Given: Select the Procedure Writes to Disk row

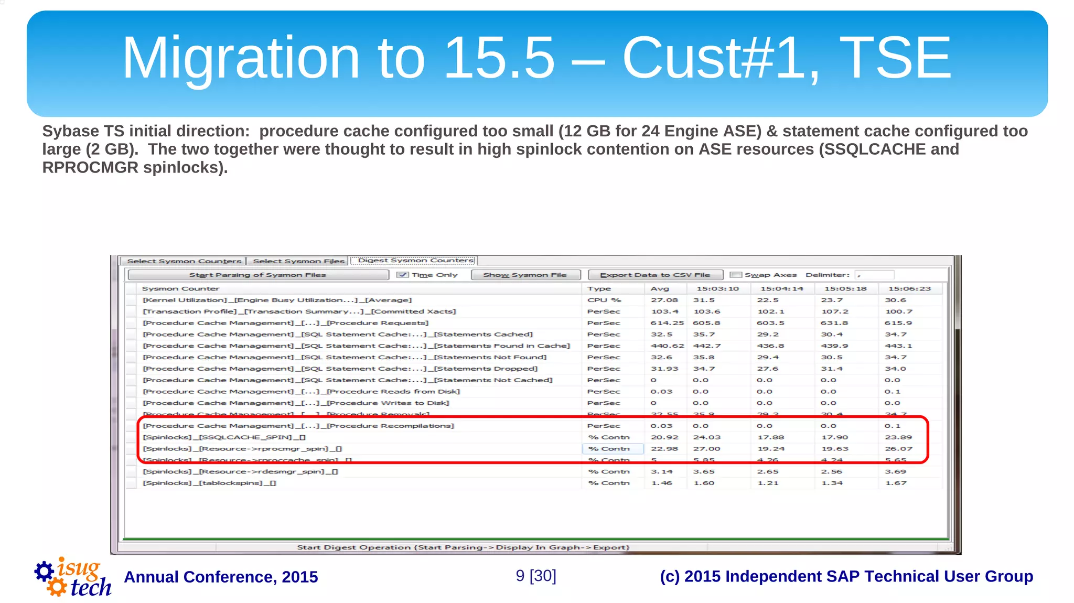Looking at the screenshot, I should [x=534, y=403].
